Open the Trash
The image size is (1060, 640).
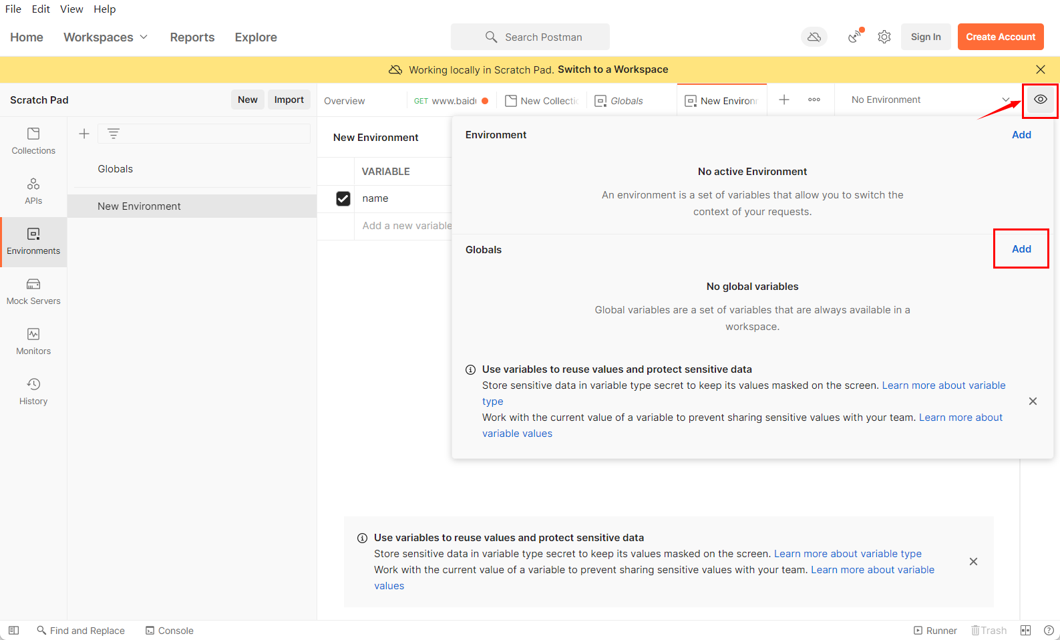(x=989, y=630)
